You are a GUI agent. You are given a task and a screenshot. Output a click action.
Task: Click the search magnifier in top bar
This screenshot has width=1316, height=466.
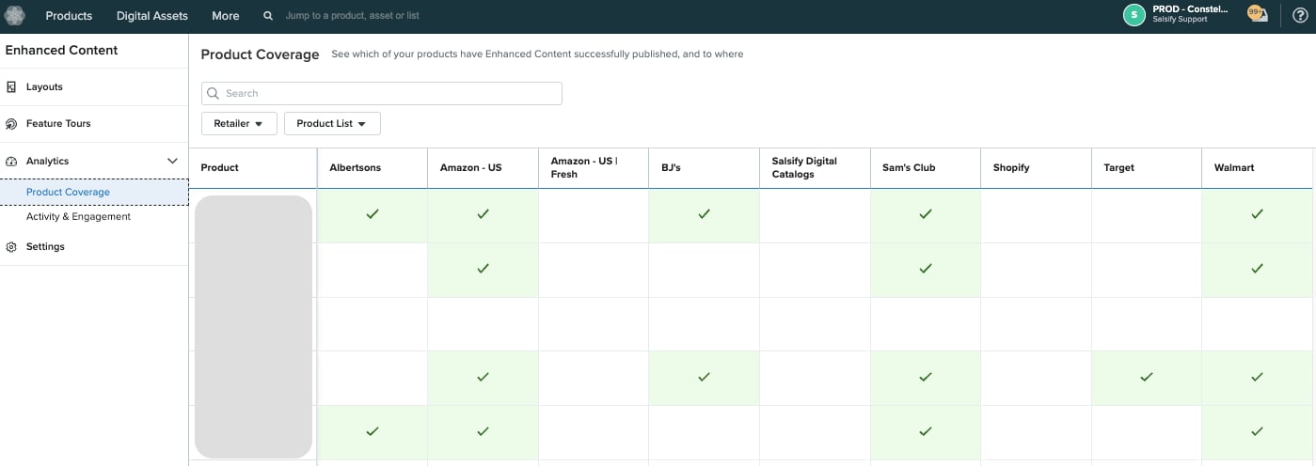[x=268, y=16]
